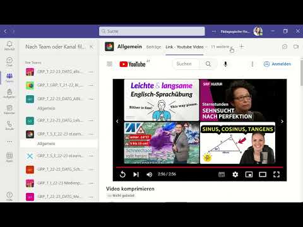Open more options for GRP_T_22-23_DATG_alle
This screenshot has width=303, height=227.
pos(91,72)
